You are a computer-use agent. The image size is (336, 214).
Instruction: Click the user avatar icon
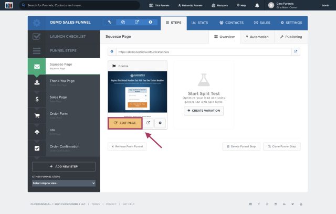point(271,5)
